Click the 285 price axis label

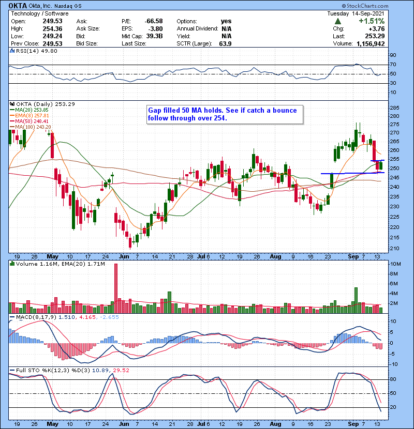click(394, 108)
